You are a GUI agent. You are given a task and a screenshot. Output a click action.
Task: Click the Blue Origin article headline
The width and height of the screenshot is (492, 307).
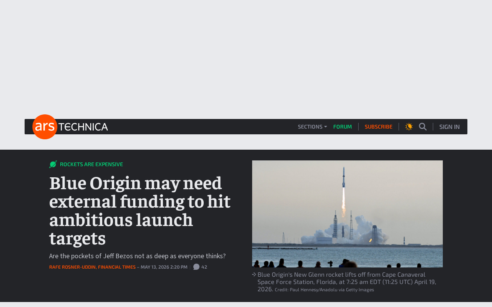[x=140, y=210]
